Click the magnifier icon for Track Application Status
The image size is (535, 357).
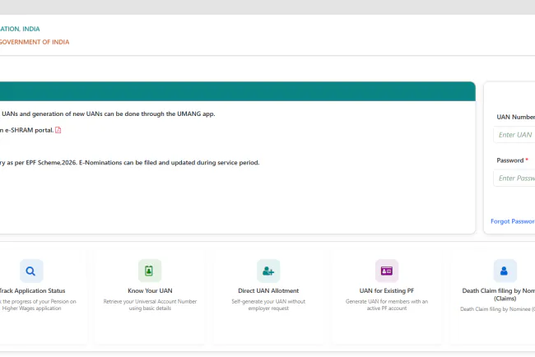point(31,271)
